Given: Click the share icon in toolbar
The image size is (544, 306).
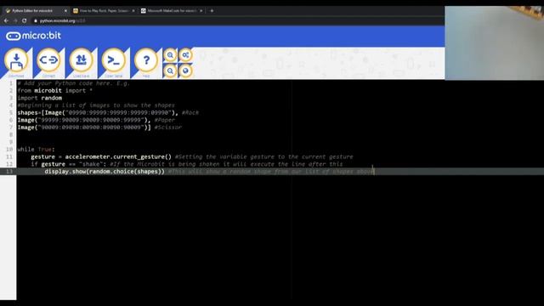Looking at the screenshot, I should 185,55.
